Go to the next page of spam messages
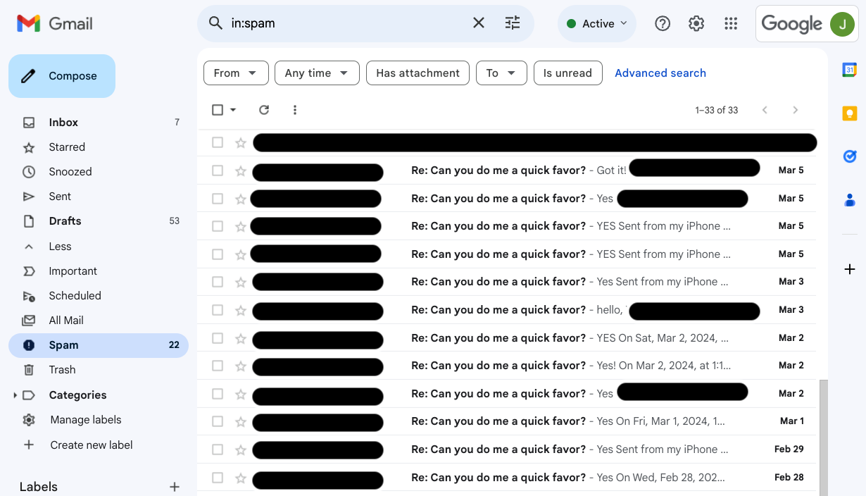Viewport: 866px width, 496px height. [796, 110]
